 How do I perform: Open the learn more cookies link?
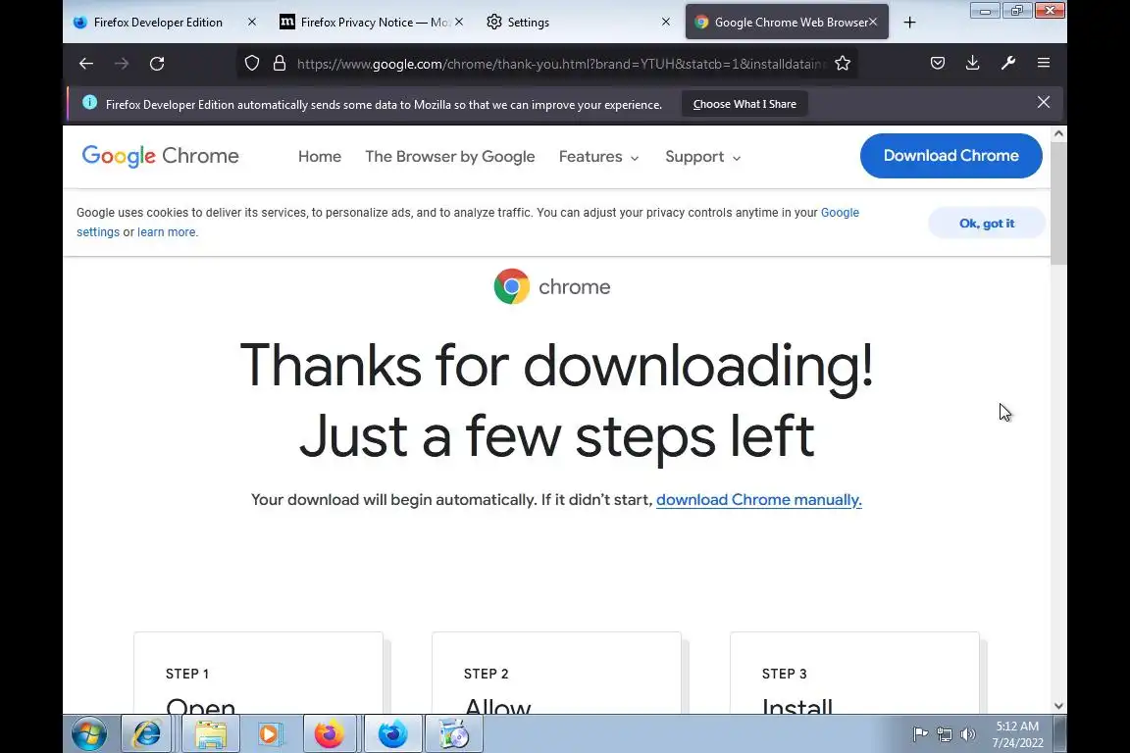tap(167, 232)
